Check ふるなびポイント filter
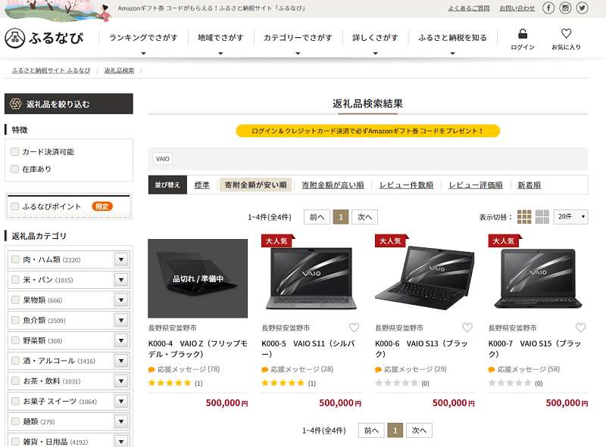Image resolution: width=606 pixels, height=447 pixels. [x=14, y=206]
